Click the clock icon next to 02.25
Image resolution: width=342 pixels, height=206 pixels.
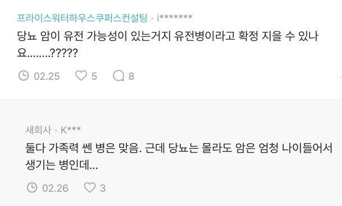click(24, 76)
